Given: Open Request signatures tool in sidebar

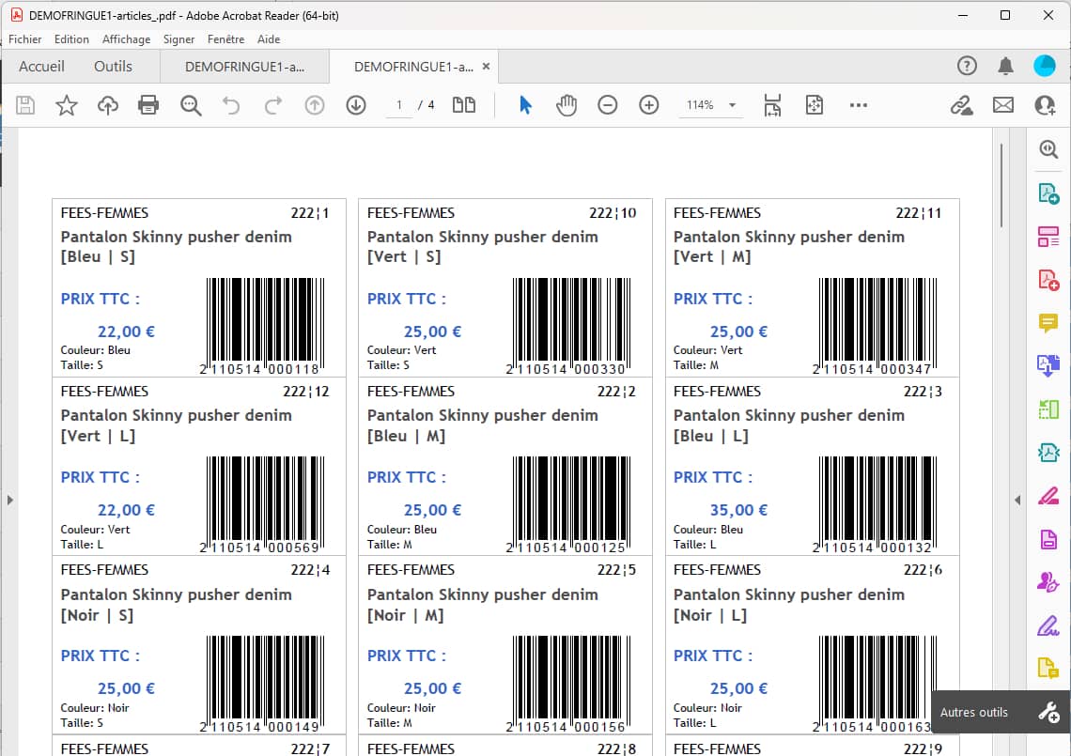Looking at the screenshot, I should pyautogui.click(x=1048, y=582).
